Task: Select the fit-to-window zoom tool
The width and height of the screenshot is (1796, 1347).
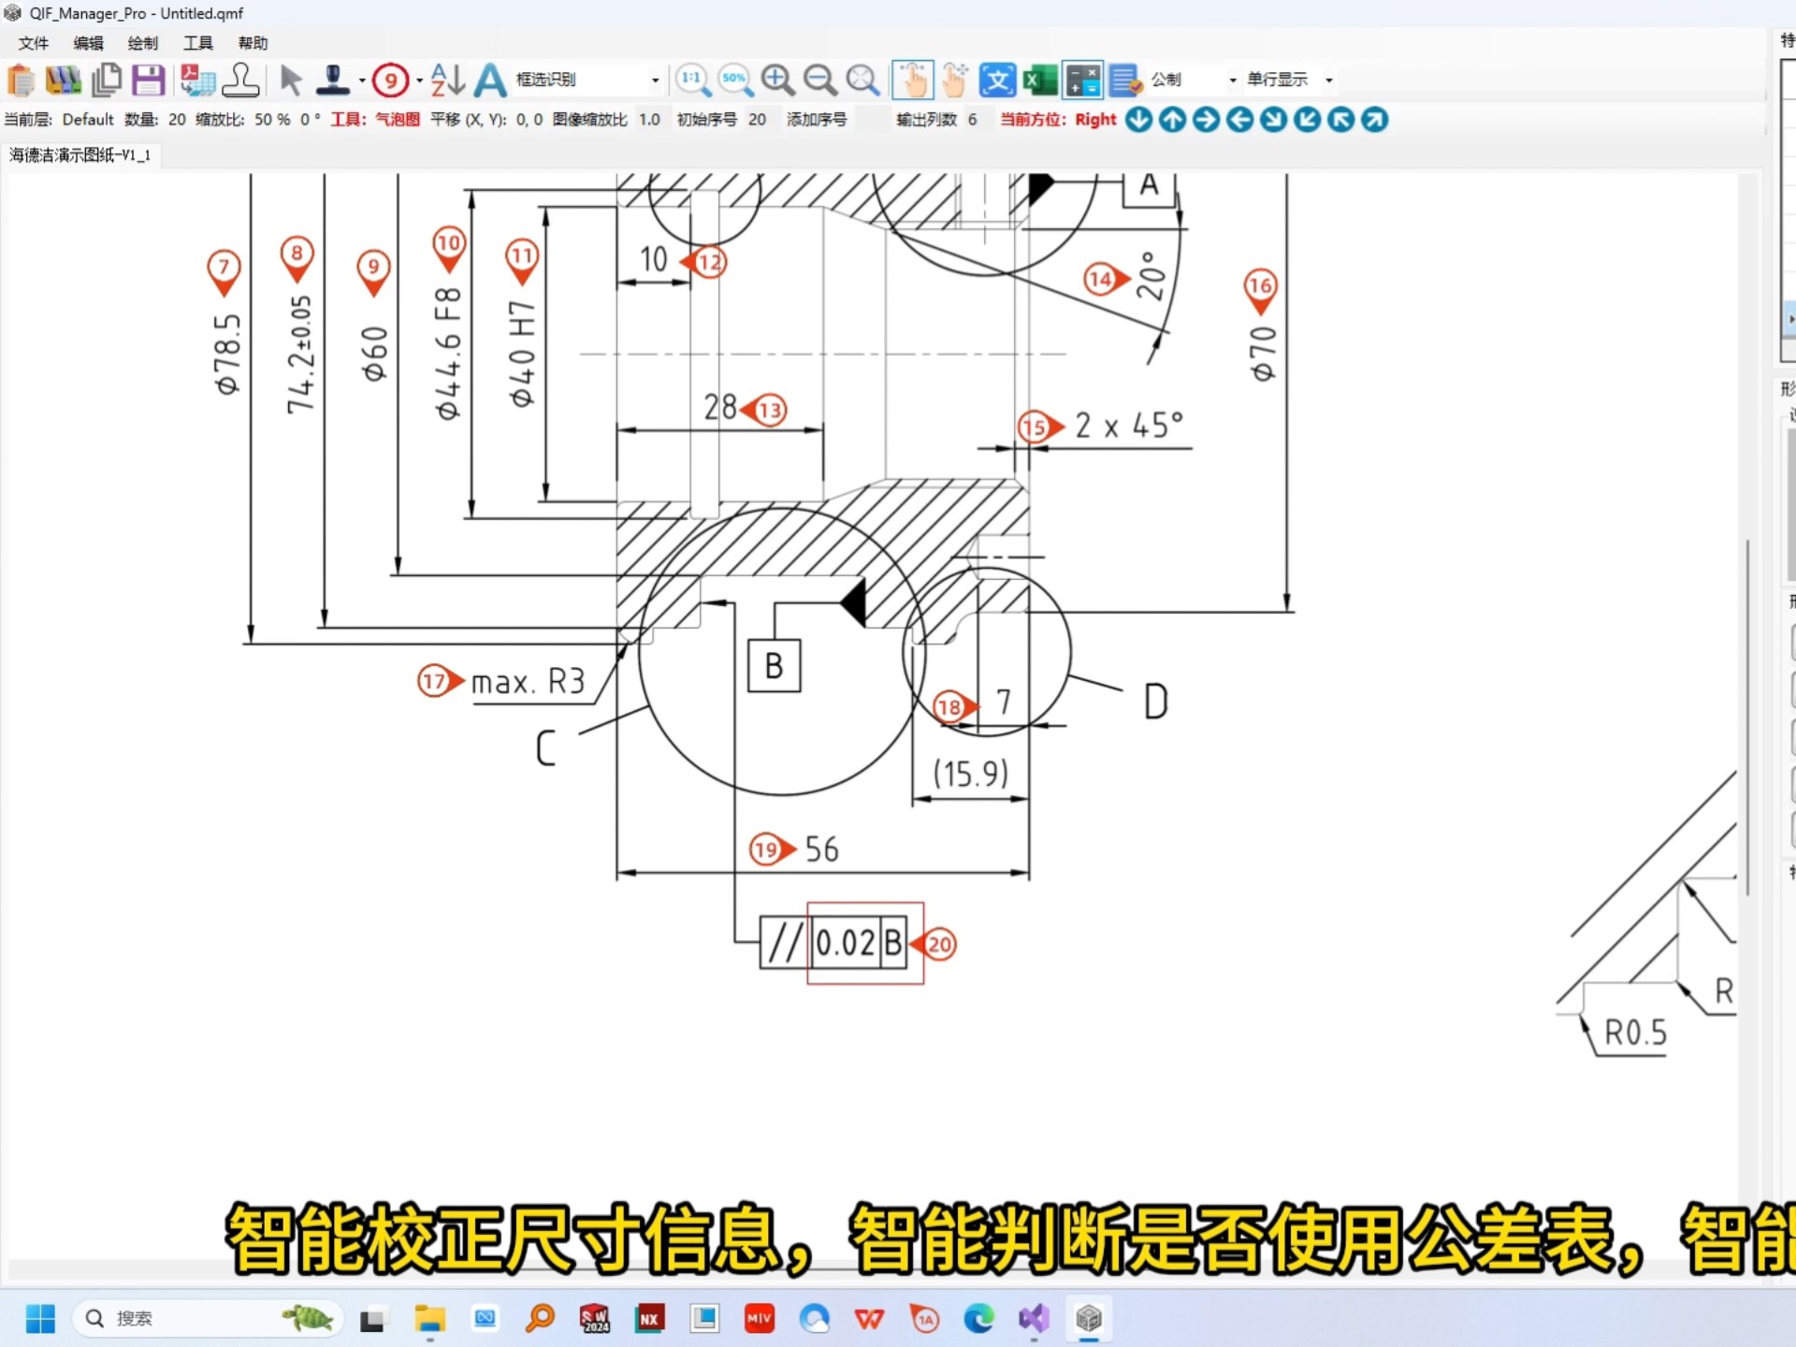Action: [862, 80]
